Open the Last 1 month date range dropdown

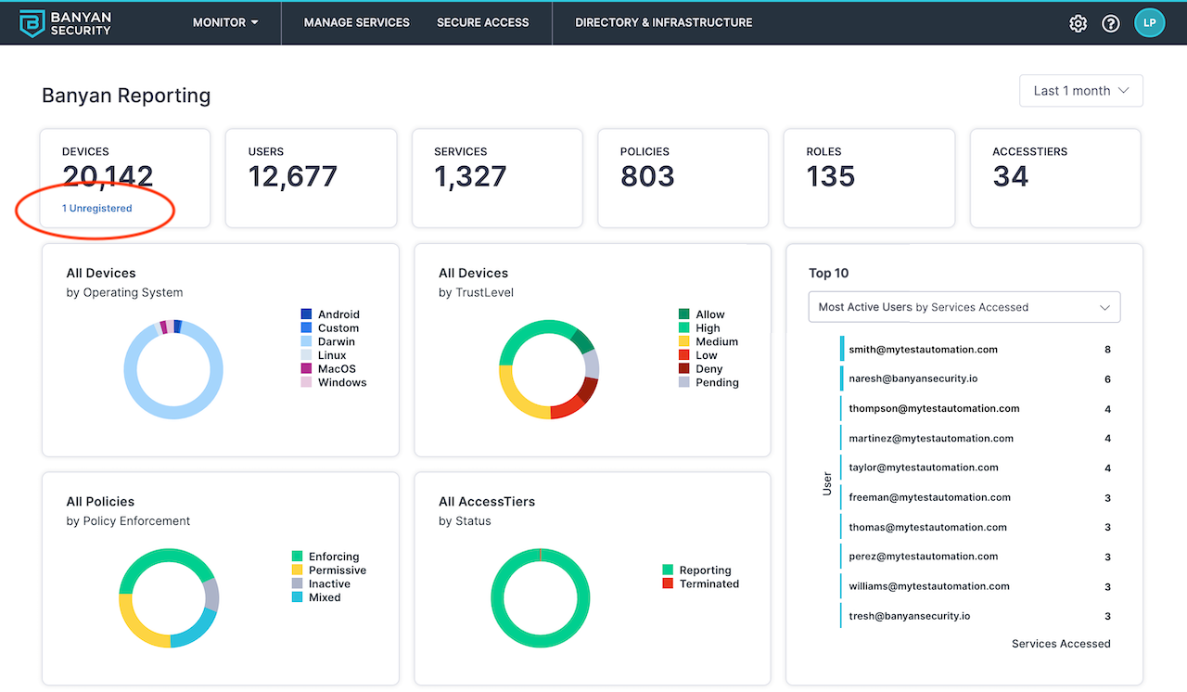[1080, 91]
